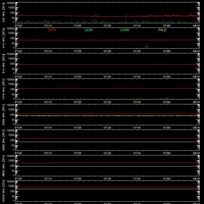Click 07:50 label under 2695 MHz panel
204x204 pixels.
[x=167, y=128]
